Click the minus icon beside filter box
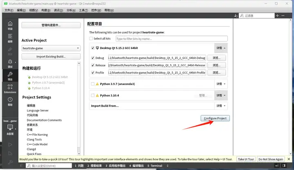294x170 pixels. [x=283, y=16]
